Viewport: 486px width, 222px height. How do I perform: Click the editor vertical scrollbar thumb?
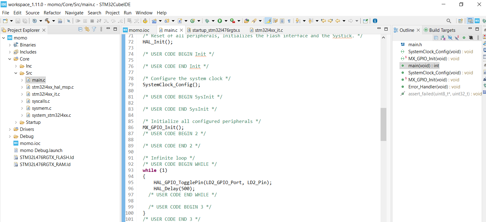point(383,124)
